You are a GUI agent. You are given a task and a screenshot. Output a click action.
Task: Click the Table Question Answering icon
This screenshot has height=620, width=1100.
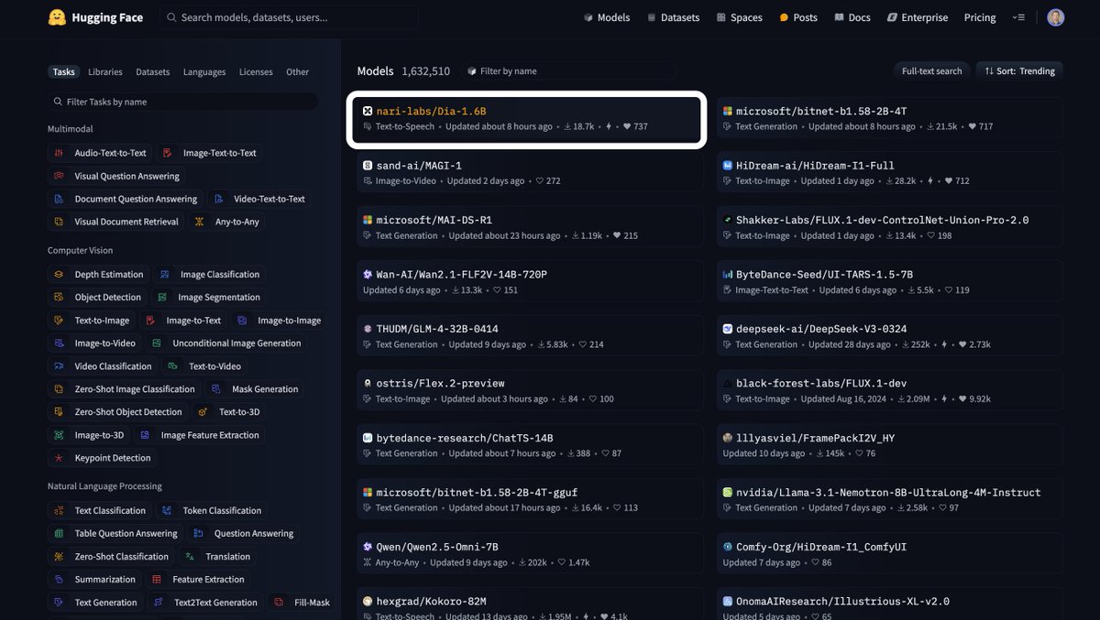click(59, 534)
